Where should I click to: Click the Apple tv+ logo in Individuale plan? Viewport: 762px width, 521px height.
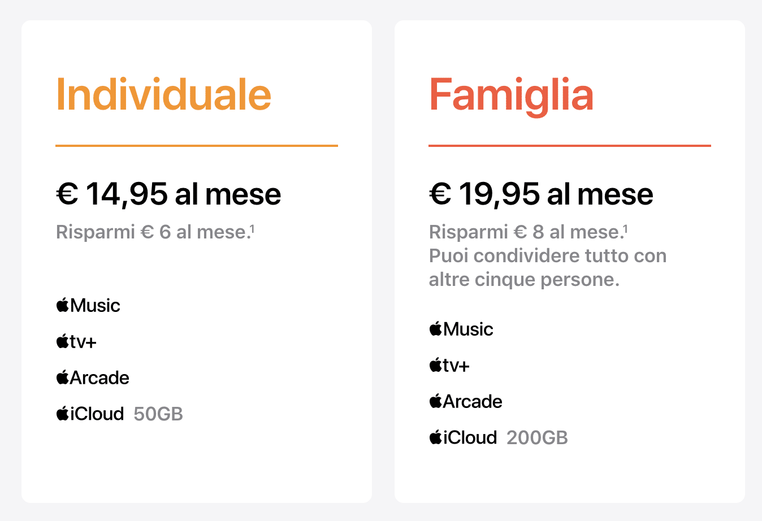click(x=76, y=341)
